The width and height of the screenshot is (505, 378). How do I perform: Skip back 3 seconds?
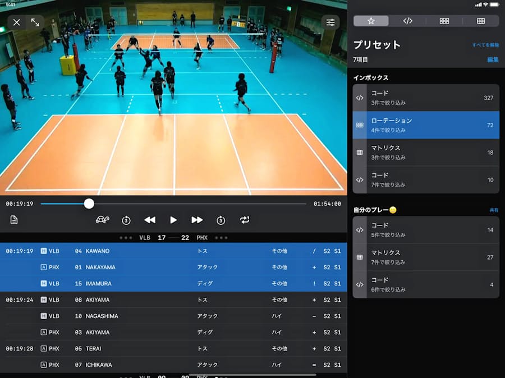pyautogui.click(x=126, y=220)
